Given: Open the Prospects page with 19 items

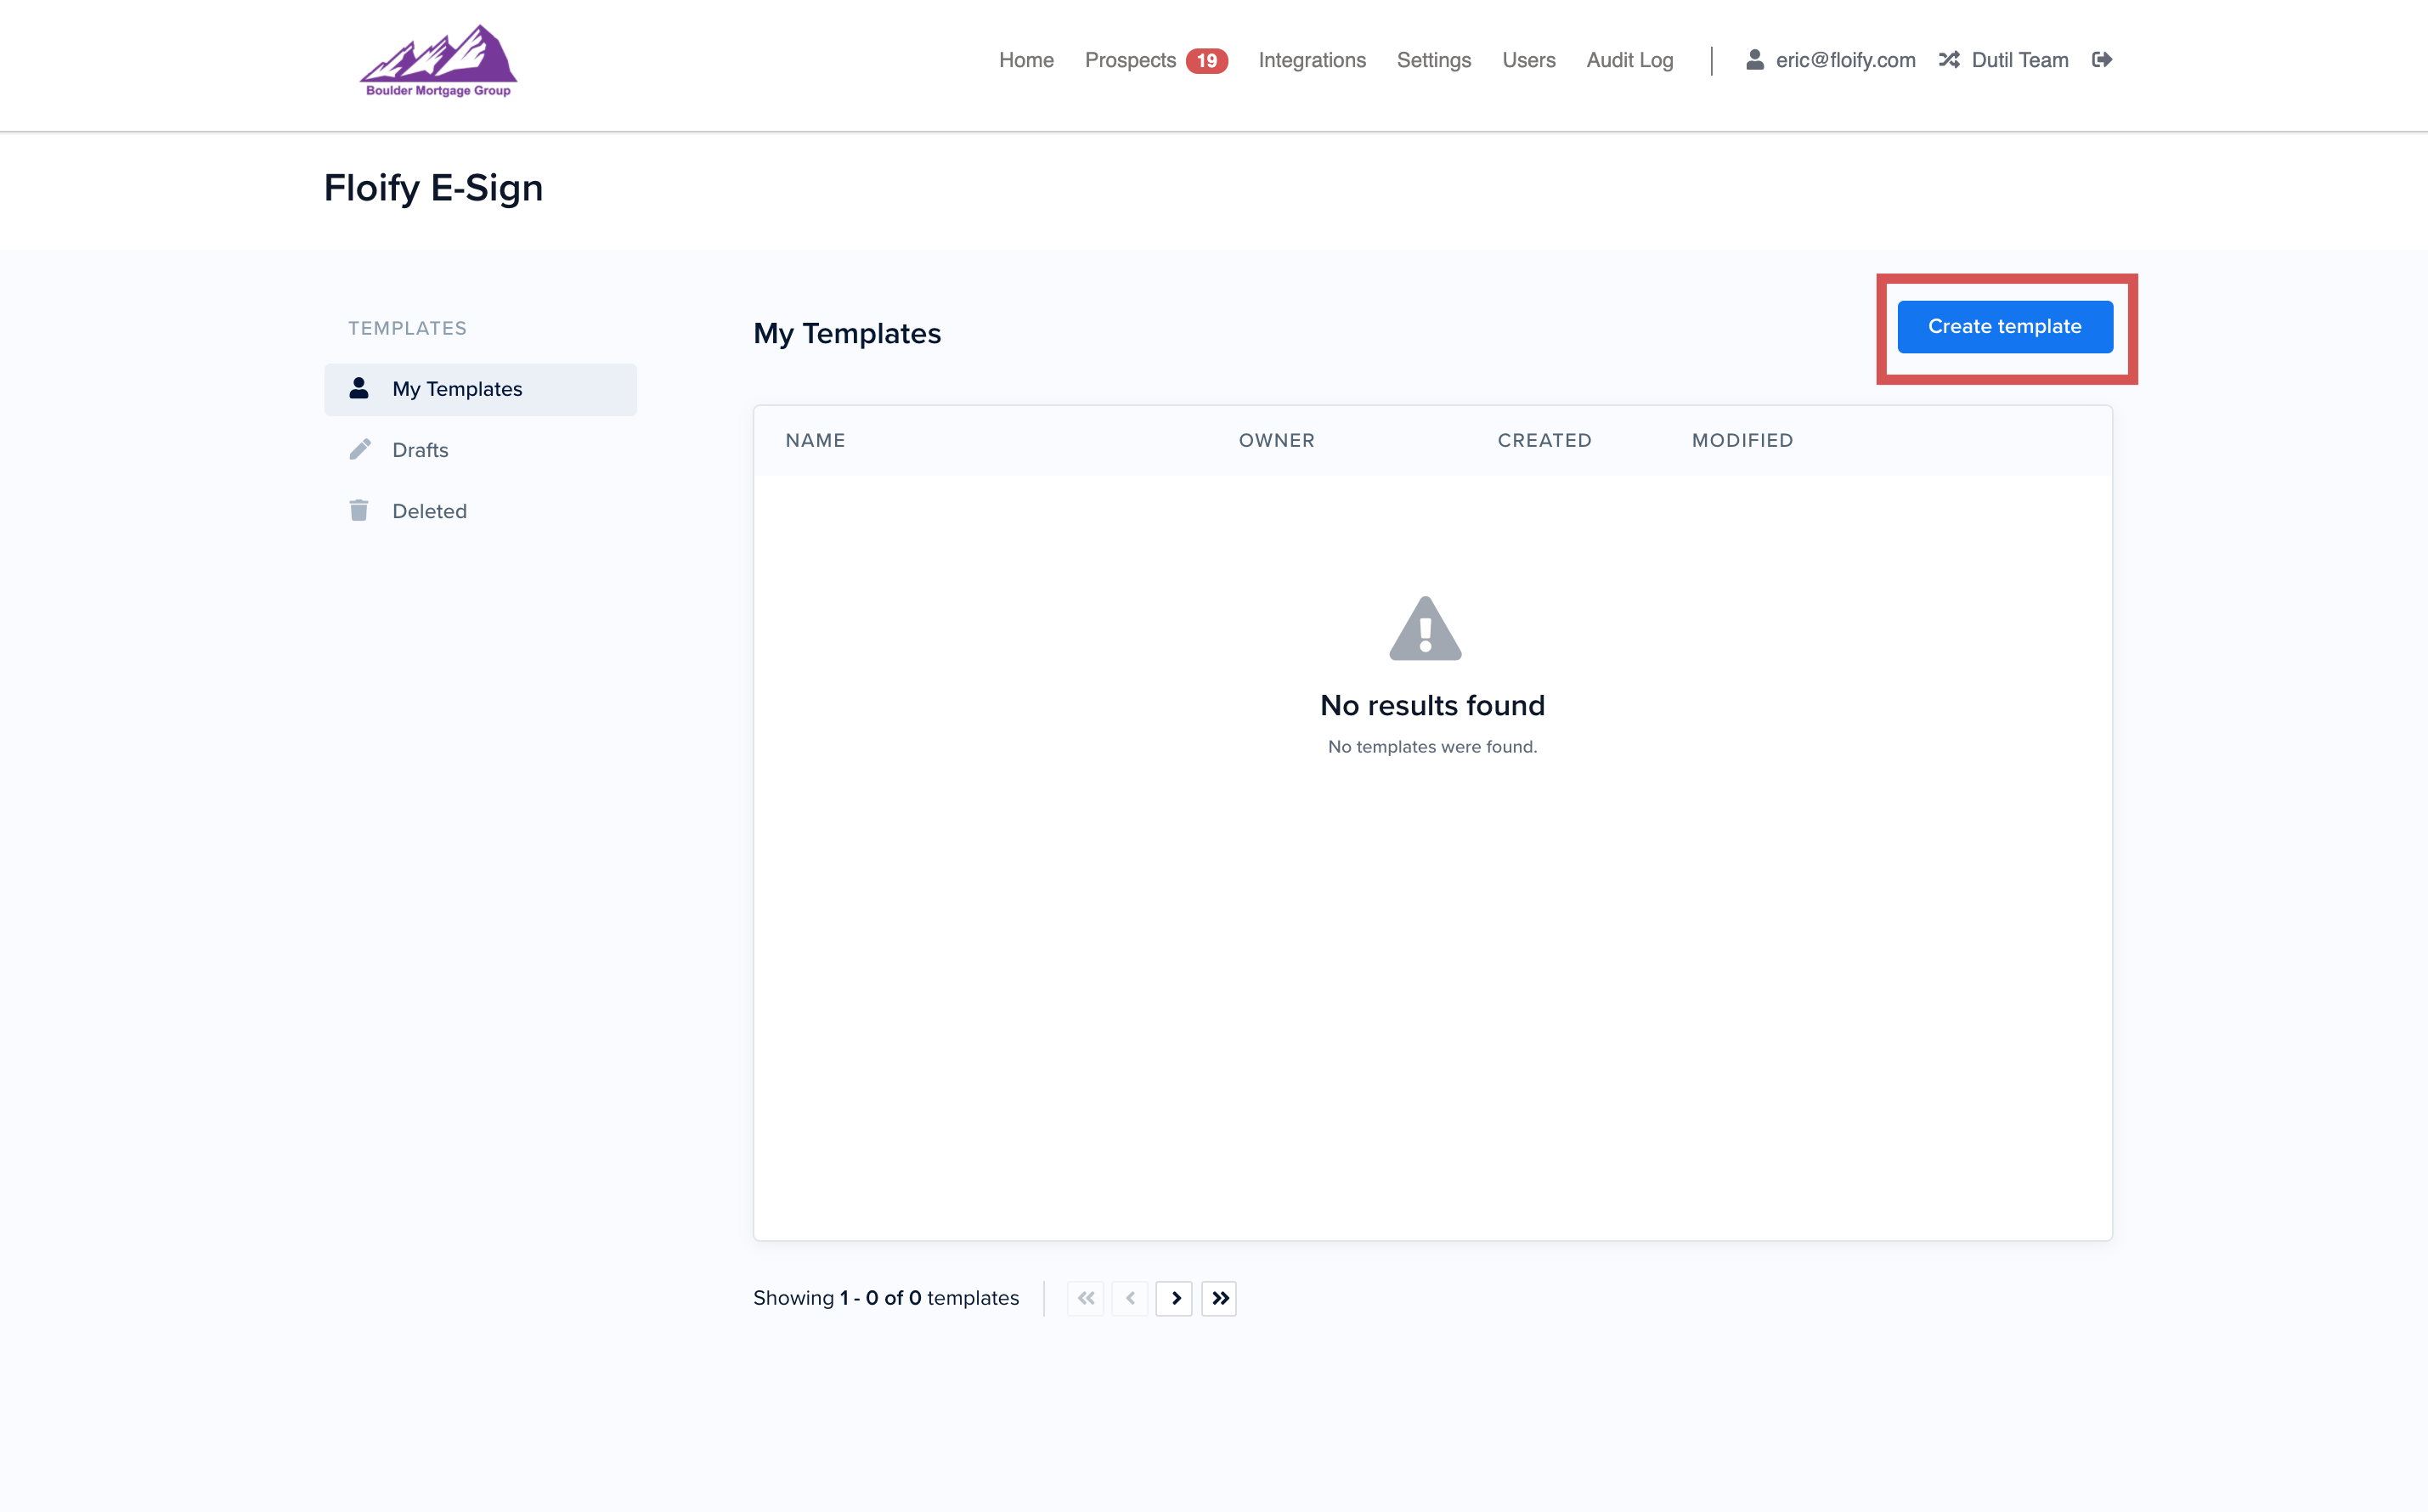Looking at the screenshot, I should coord(1130,60).
